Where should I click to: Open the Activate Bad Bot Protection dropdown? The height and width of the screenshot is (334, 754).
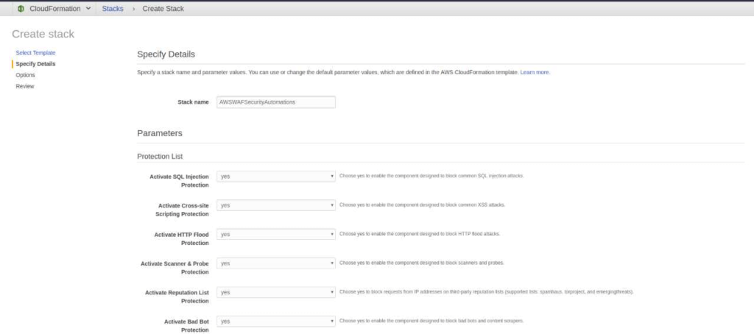[276, 321]
